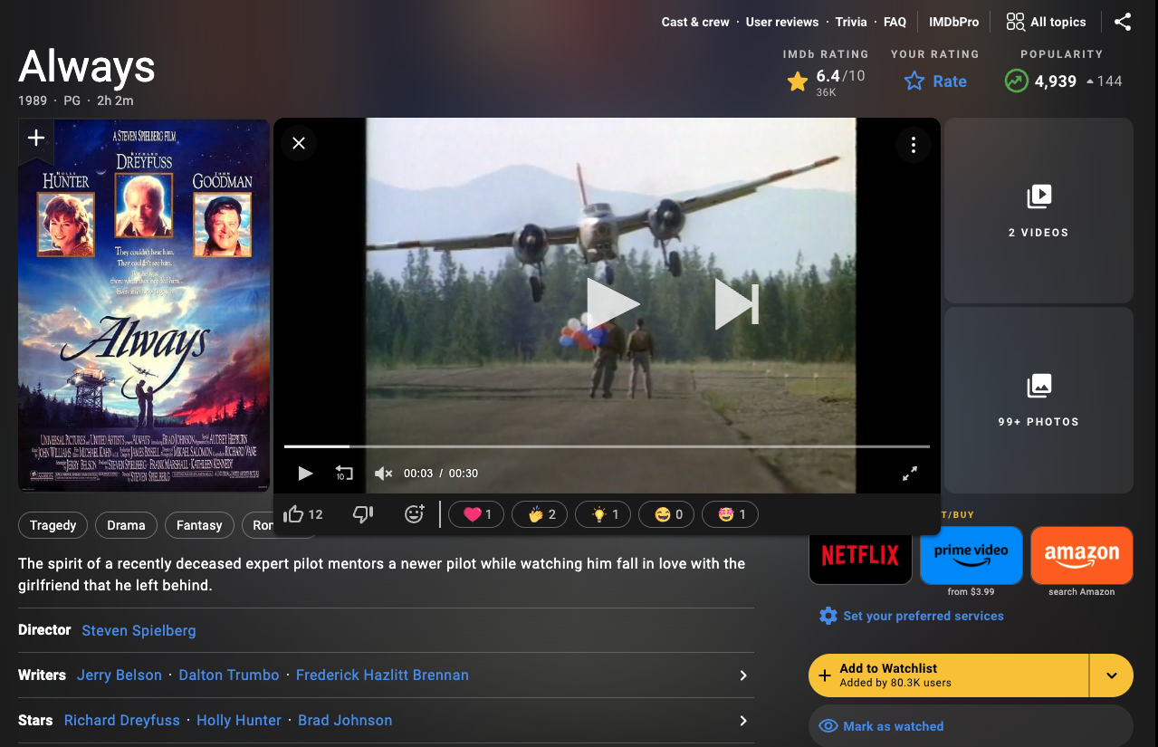The width and height of the screenshot is (1158, 747).
Task: Skip to the next video
Action: [x=736, y=303]
